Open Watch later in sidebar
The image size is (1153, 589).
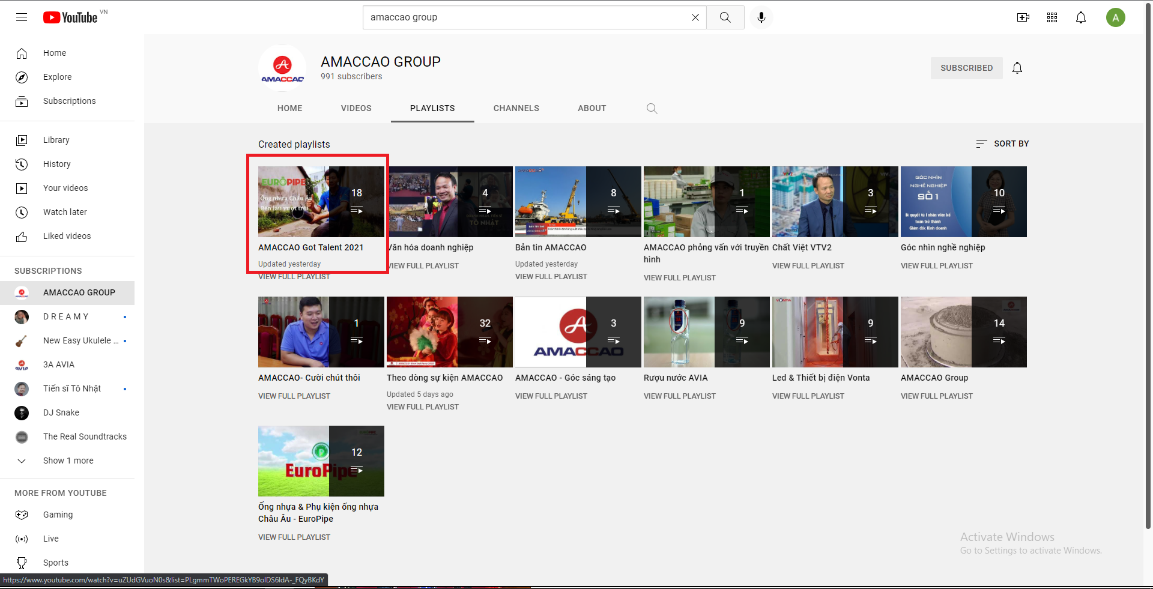tap(67, 212)
